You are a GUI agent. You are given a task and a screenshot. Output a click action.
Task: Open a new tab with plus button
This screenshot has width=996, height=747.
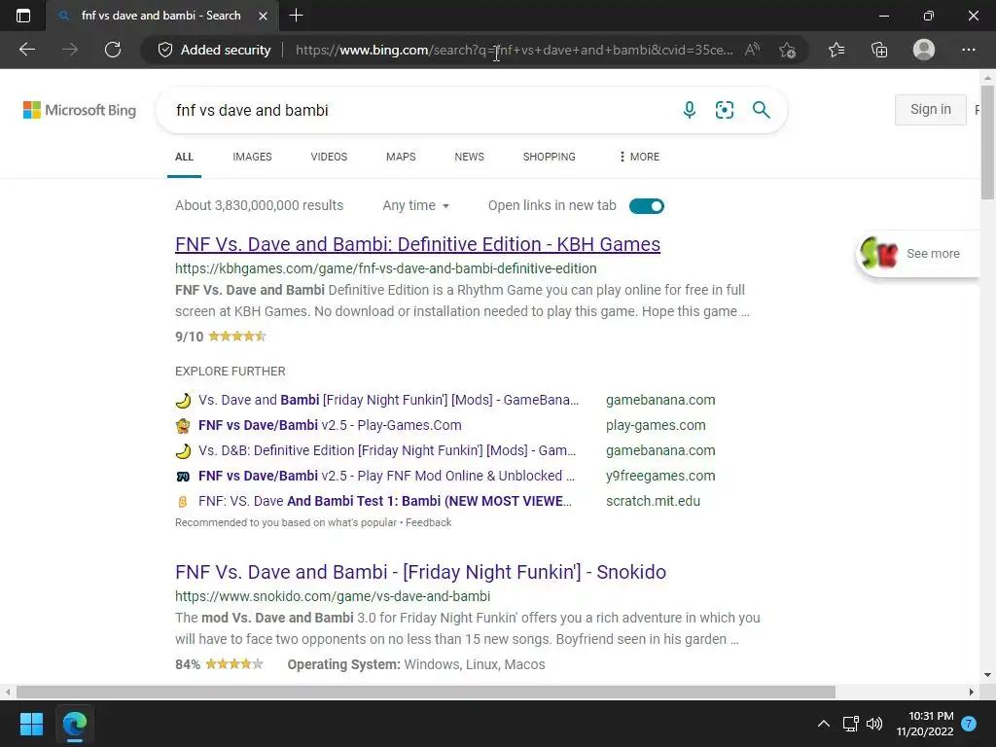click(x=296, y=16)
